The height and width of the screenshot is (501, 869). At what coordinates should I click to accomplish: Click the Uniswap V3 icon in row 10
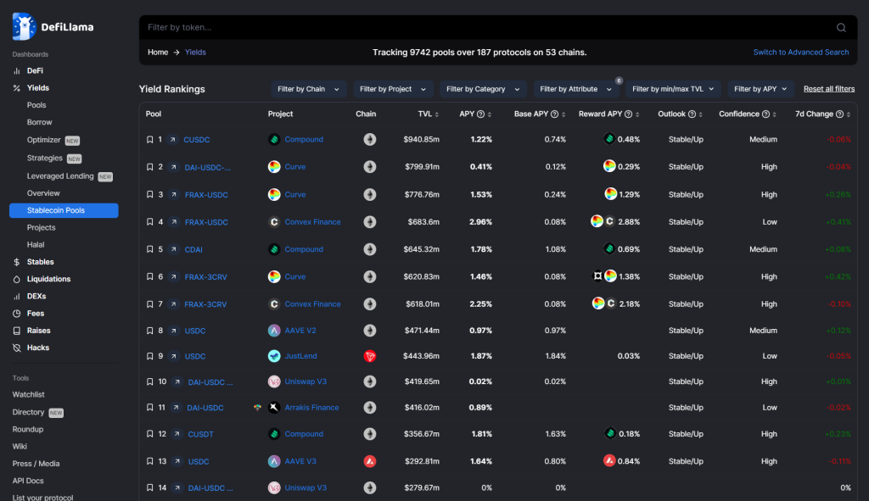click(x=274, y=381)
